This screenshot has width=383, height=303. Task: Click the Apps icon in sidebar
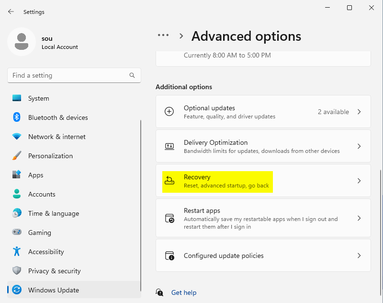(17, 175)
